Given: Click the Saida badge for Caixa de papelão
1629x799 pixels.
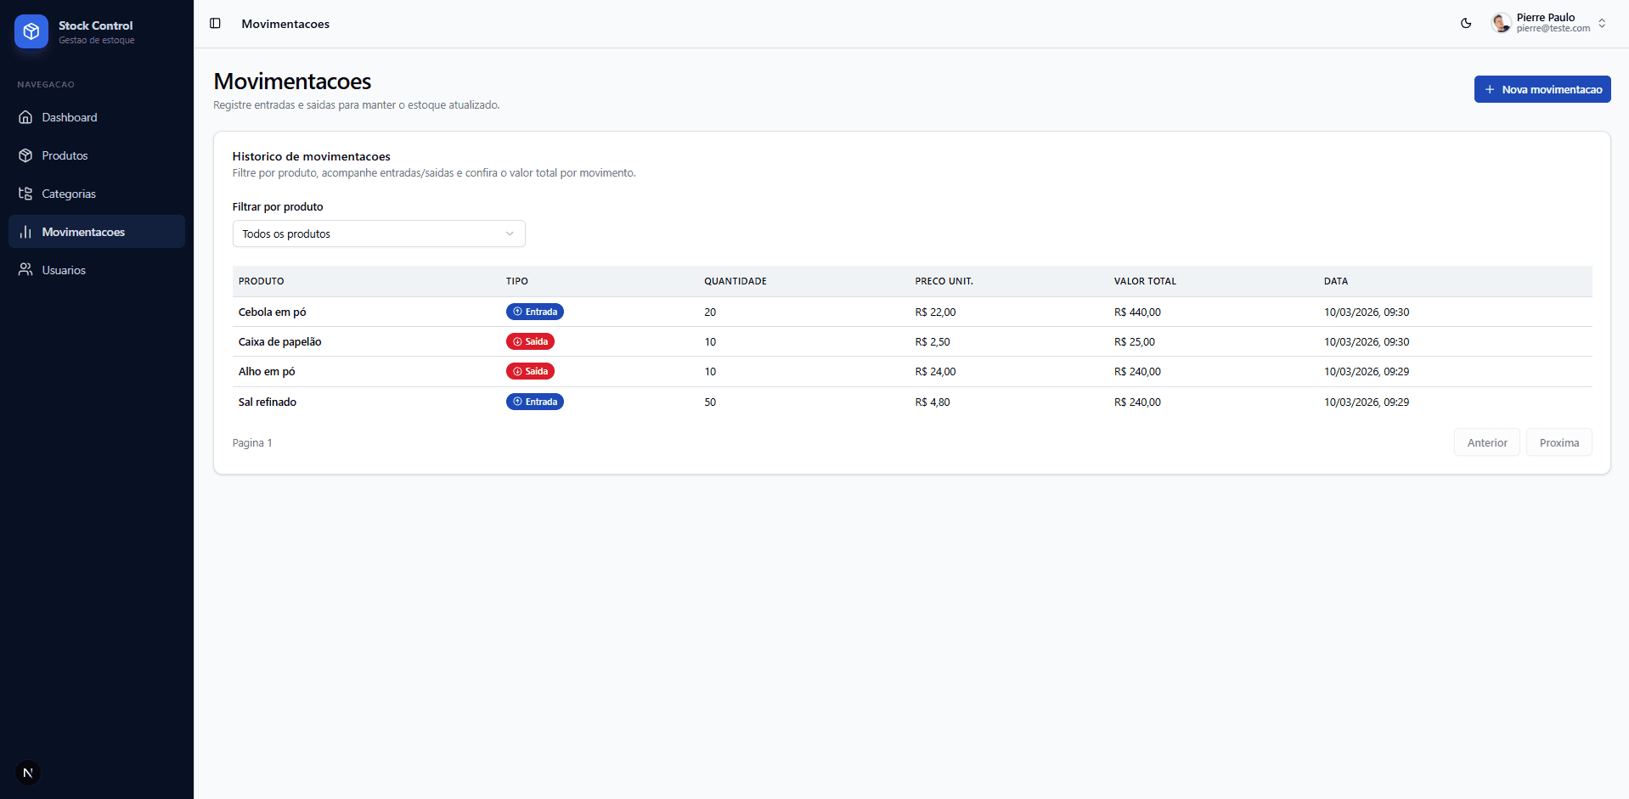Looking at the screenshot, I should click(530, 341).
